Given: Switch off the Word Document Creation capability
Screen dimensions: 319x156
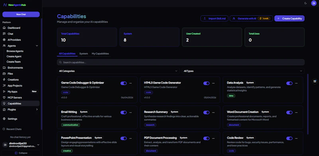Looking at the screenshot, I should (x=289, y=112).
